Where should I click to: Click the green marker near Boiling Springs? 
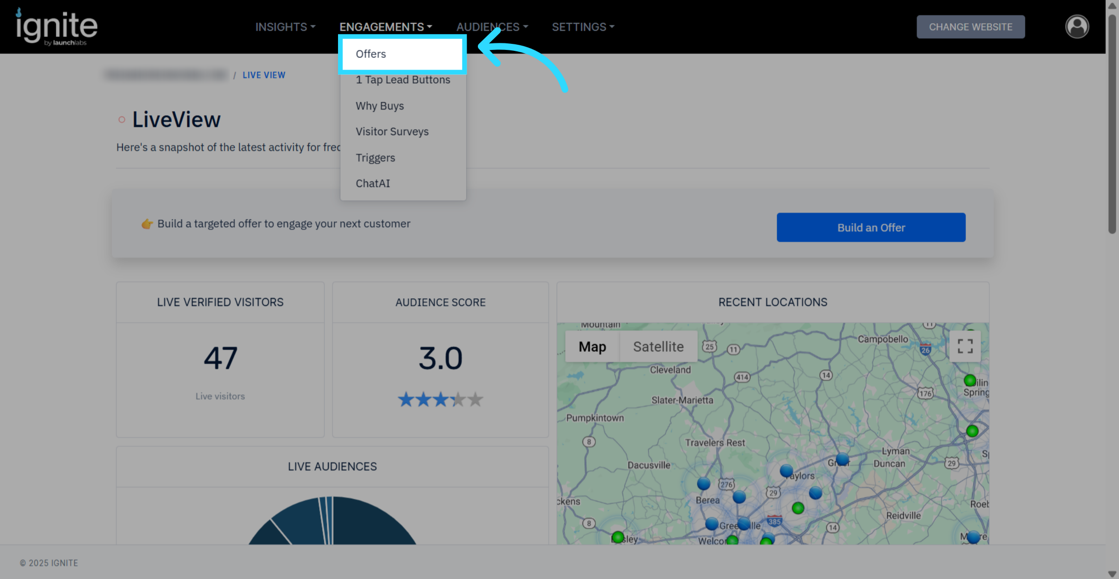click(970, 380)
